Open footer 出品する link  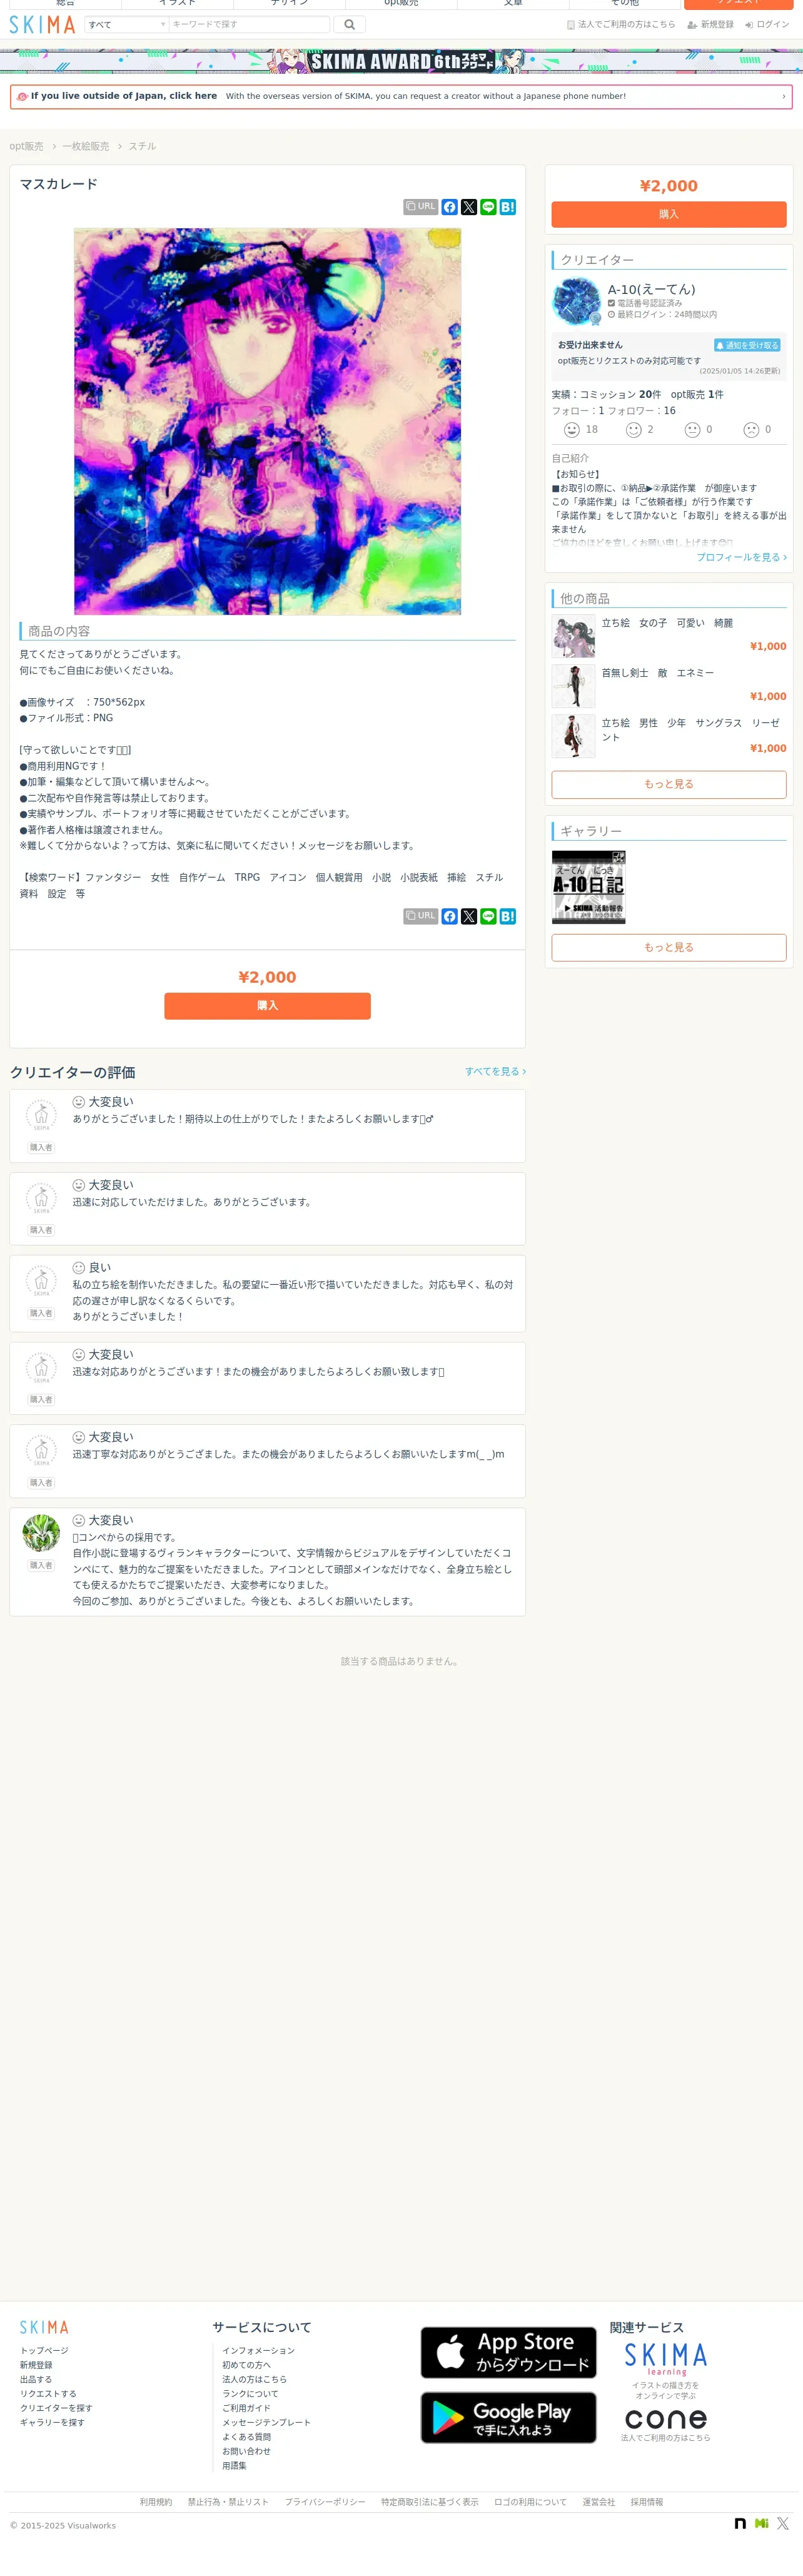point(36,2379)
